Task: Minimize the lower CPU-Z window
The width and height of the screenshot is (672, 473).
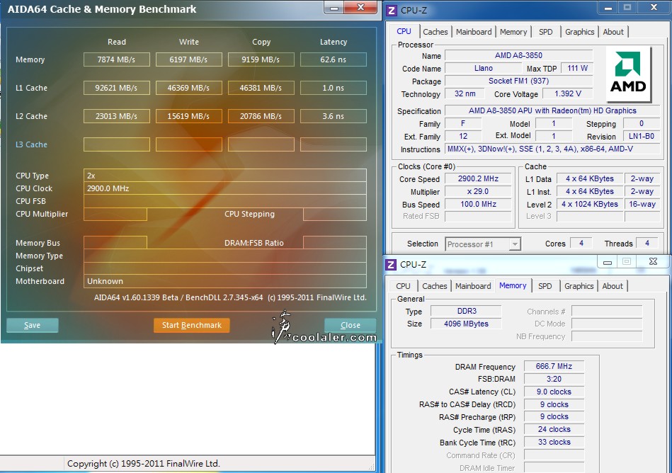Action: [x=608, y=262]
